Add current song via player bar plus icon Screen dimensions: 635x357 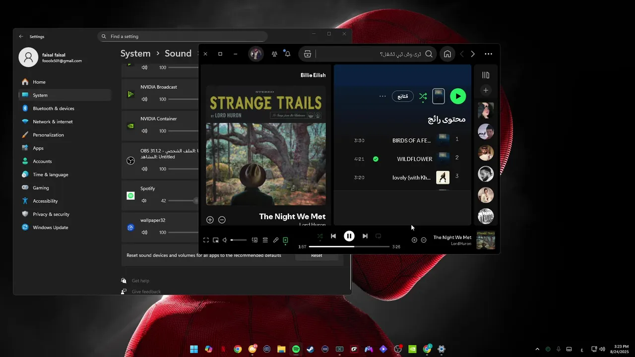(414, 240)
